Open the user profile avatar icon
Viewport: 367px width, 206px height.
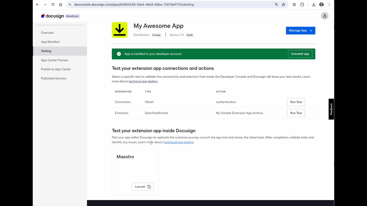[x=325, y=16]
